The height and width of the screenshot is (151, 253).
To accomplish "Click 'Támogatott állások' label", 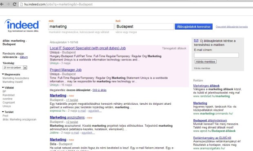I will click(x=174, y=48).
